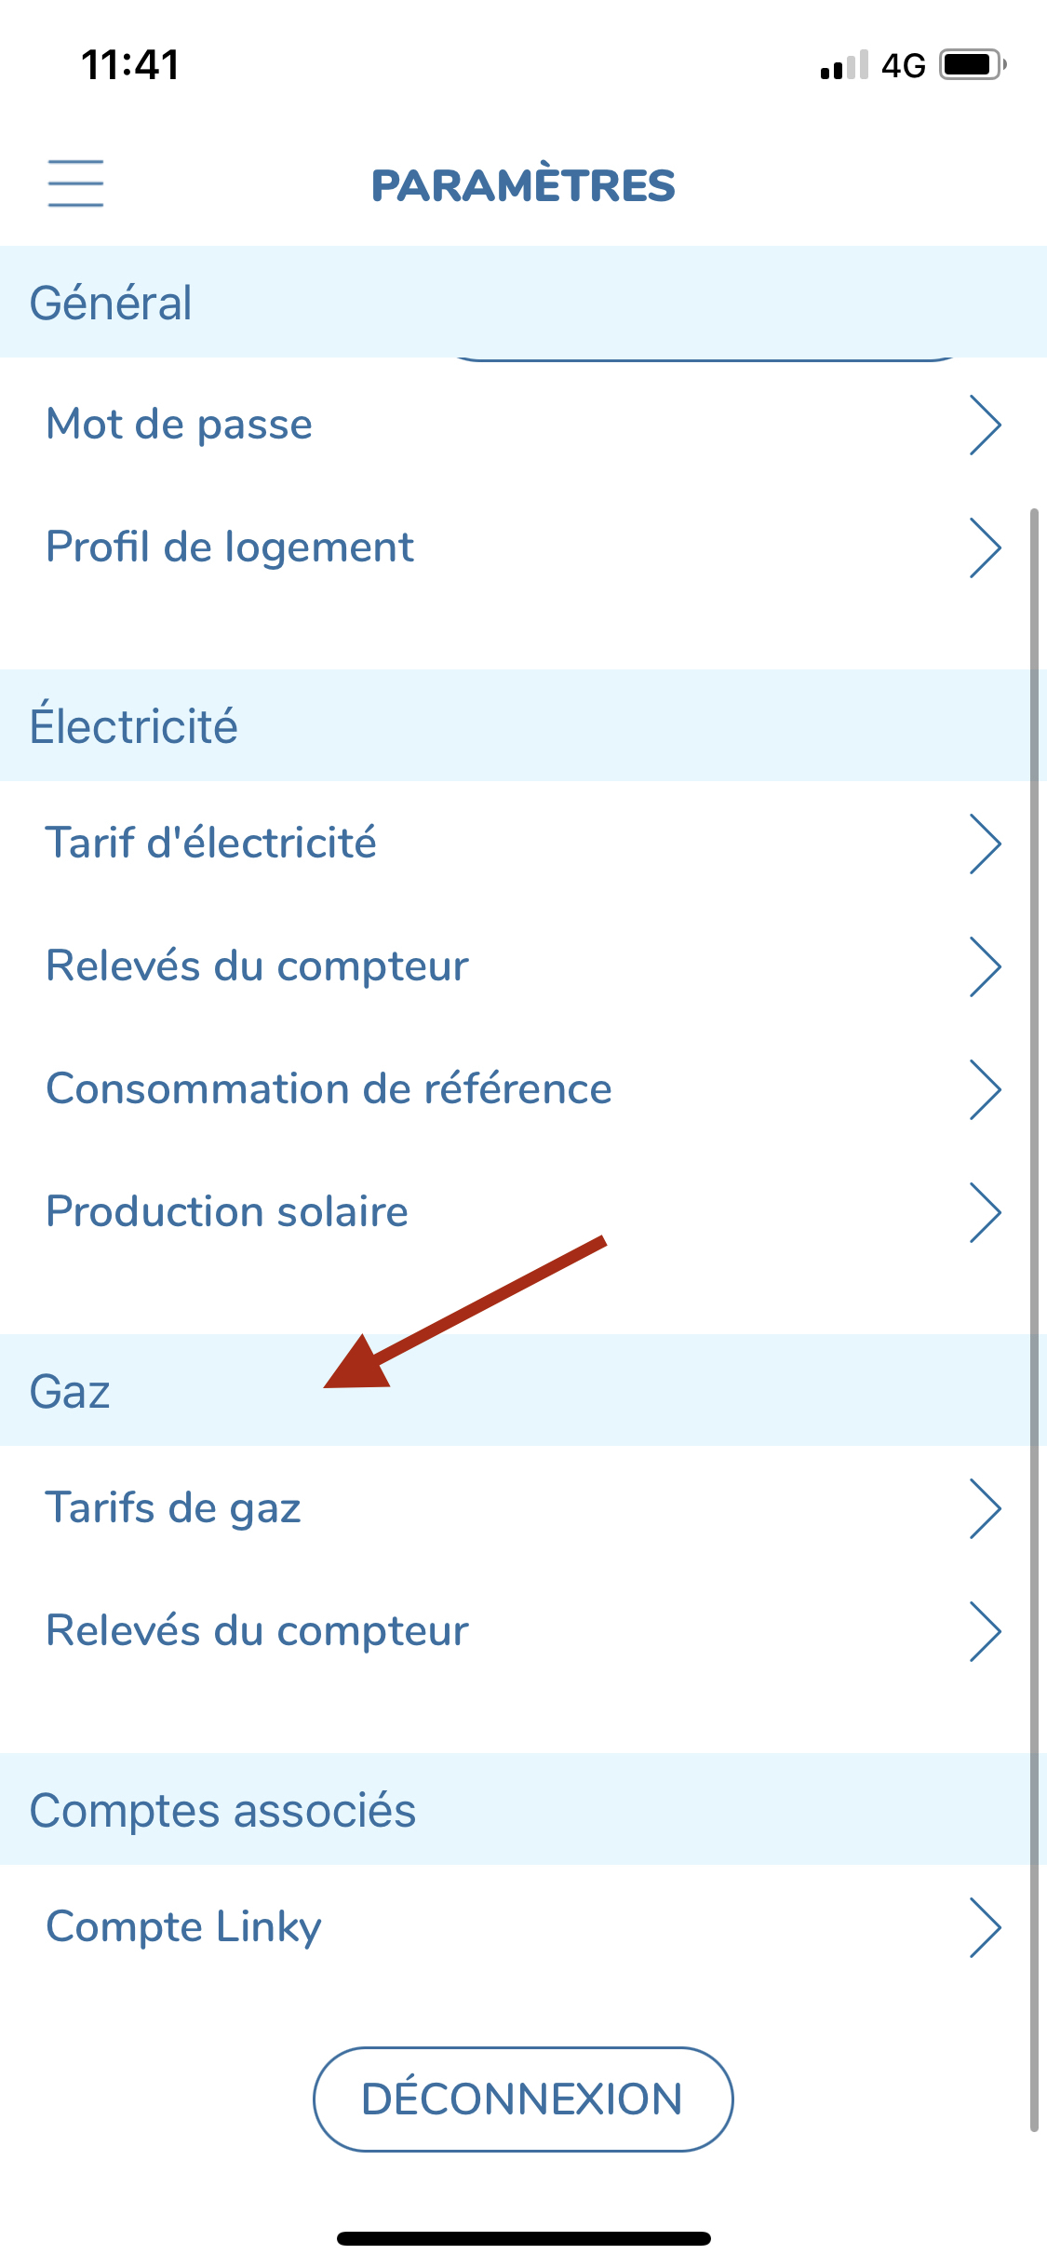
Task: Tap chevron beside Compte Linky
Action: 985,1927
